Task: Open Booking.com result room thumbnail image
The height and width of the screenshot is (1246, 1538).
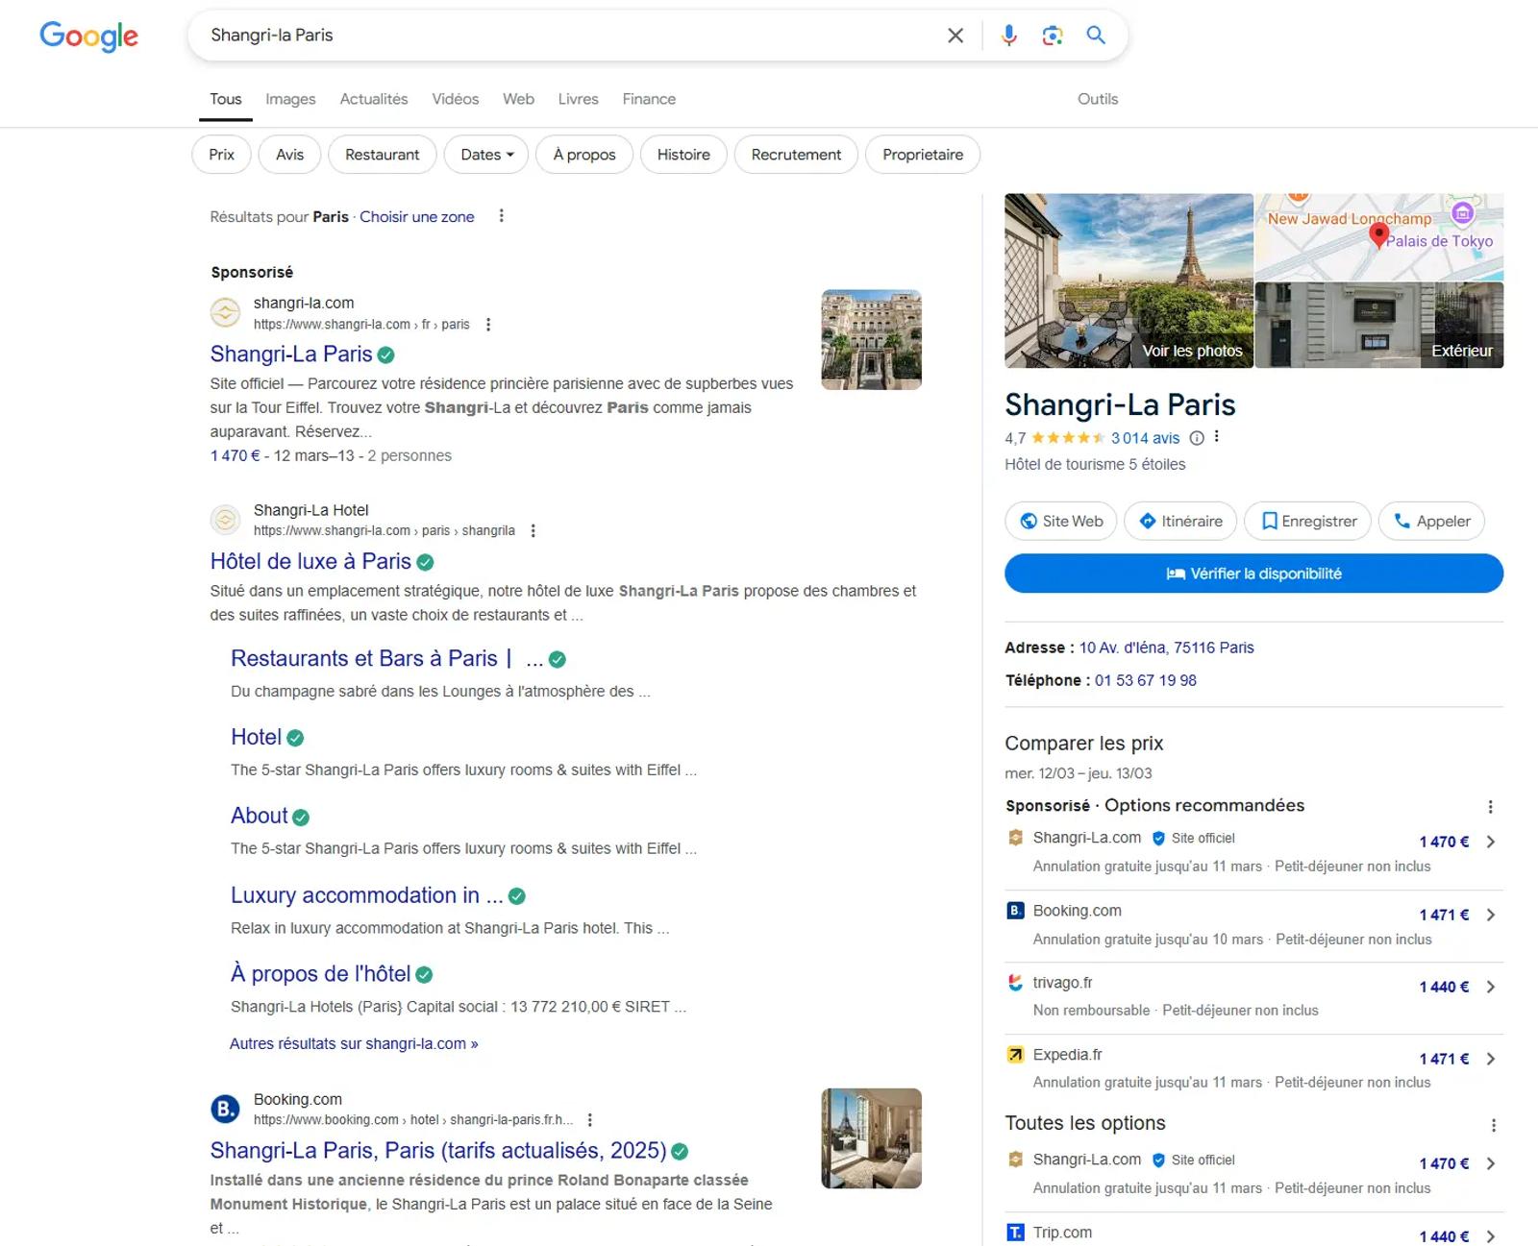Action: pyautogui.click(x=871, y=1138)
